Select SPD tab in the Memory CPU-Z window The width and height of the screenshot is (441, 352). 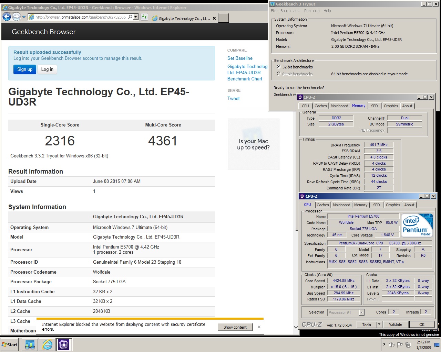[374, 106]
